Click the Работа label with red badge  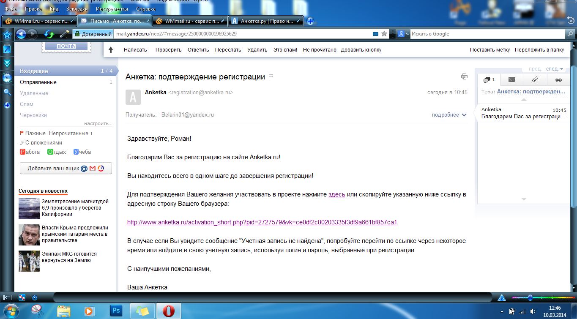click(30, 152)
